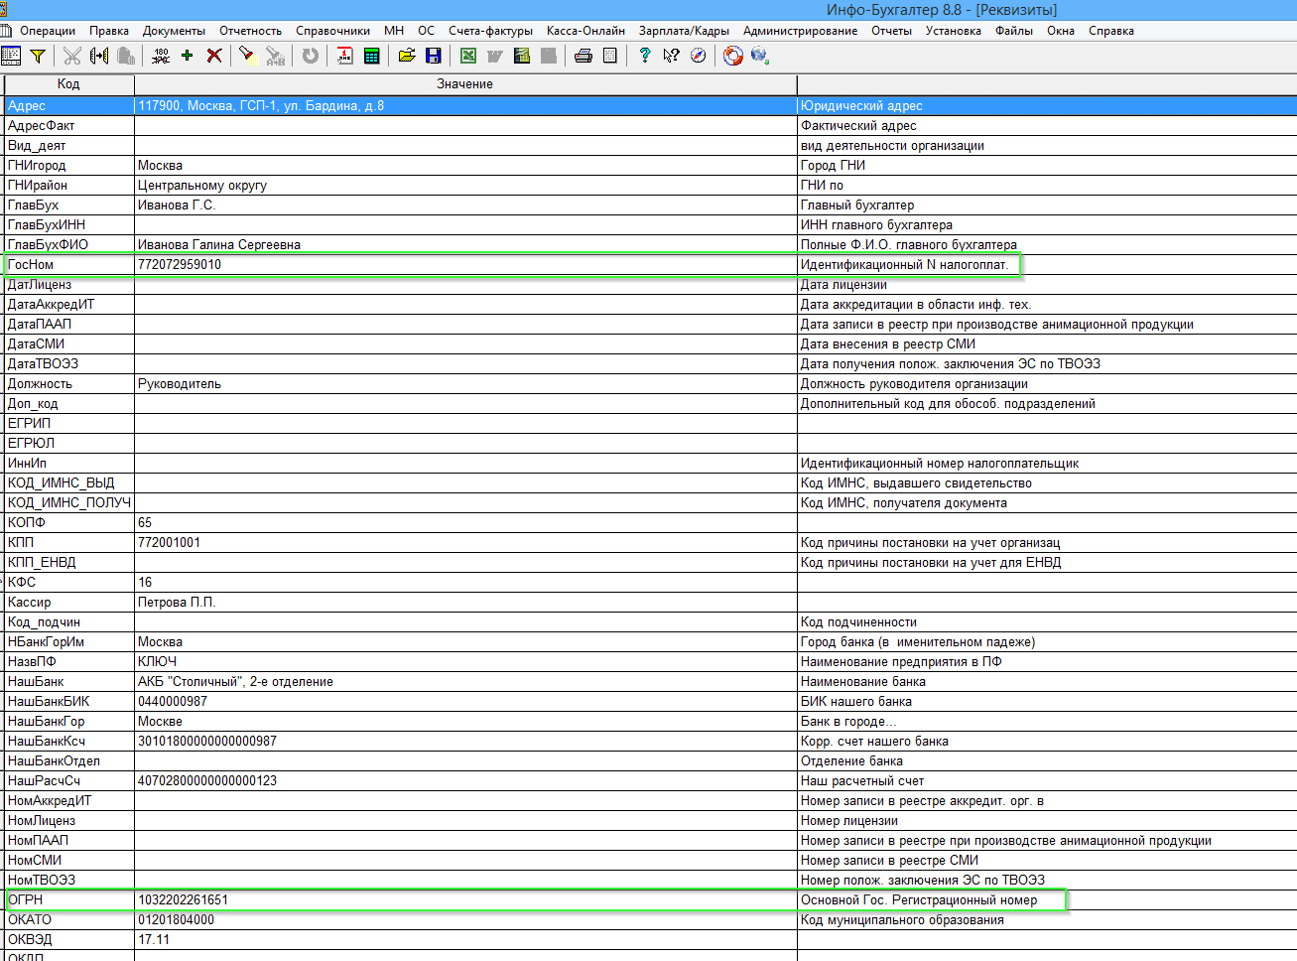
Task: Click the table view icon at toolbar start
Action: 11,56
